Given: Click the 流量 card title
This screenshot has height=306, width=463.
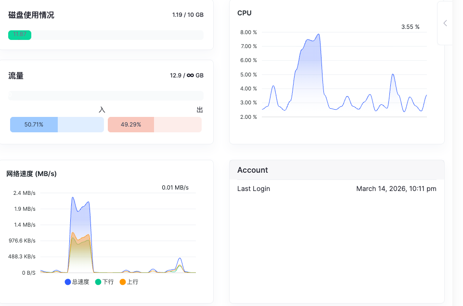Looking at the screenshot, I should (16, 76).
